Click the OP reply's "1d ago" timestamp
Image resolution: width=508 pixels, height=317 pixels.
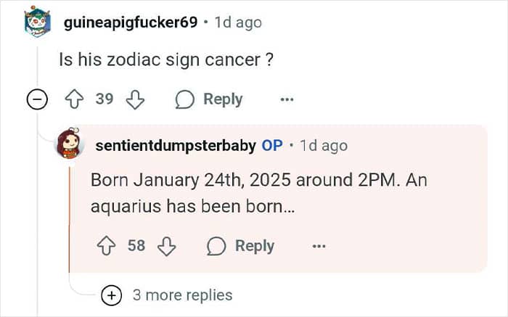(324, 146)
